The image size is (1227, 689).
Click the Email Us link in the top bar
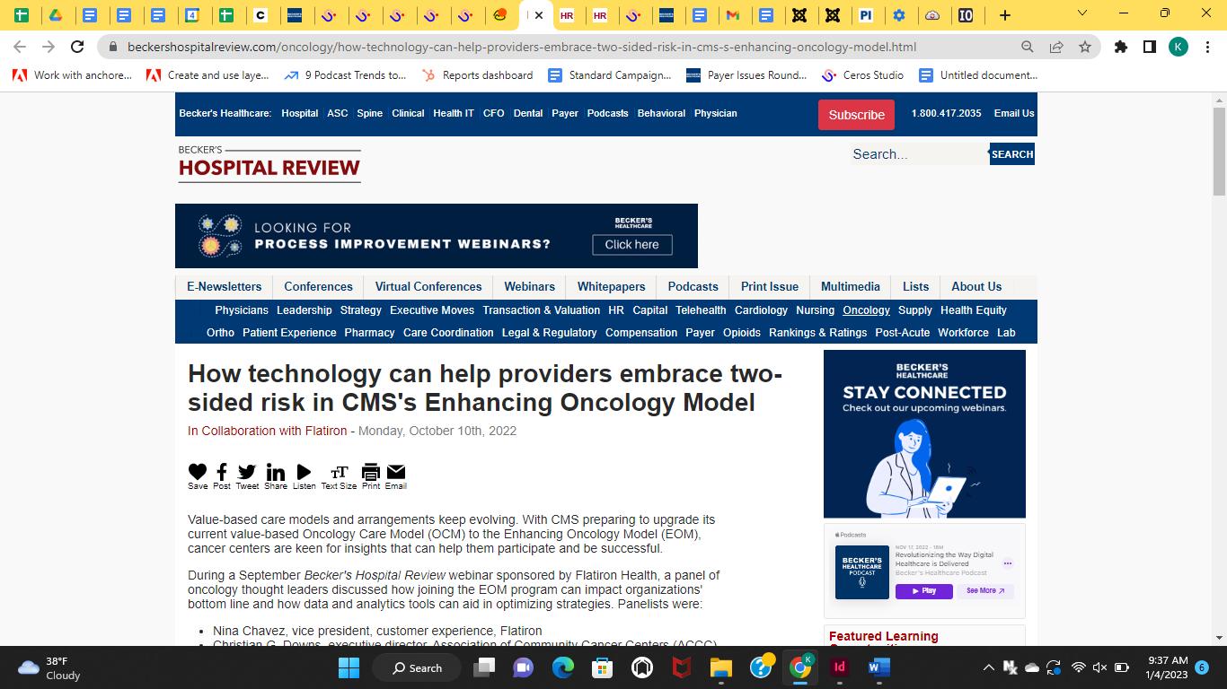1014,114
